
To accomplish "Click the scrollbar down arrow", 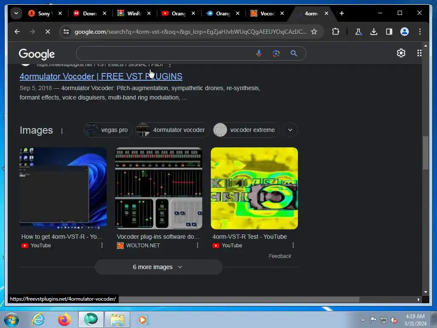I will pos(425,292).
